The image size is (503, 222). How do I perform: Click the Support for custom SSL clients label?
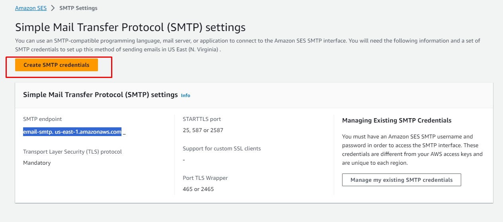pos(221,148)
